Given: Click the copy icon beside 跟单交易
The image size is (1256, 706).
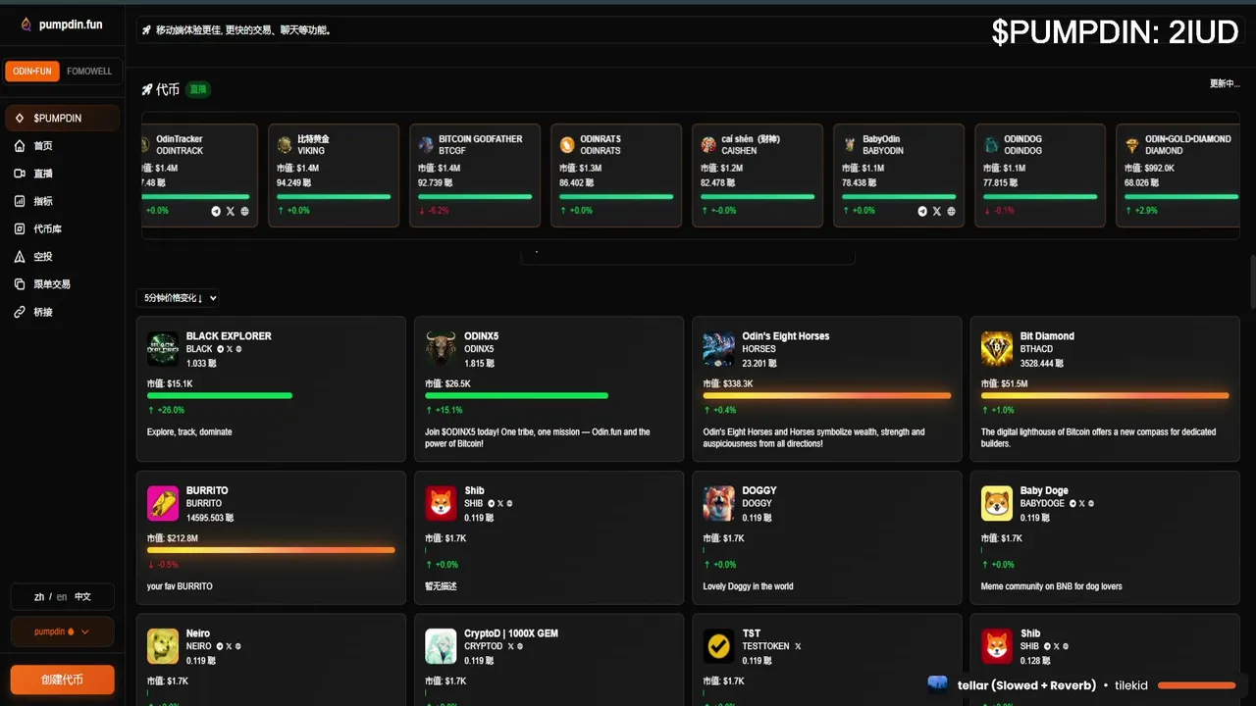Looking at the screenshot, I should (20, 284).
